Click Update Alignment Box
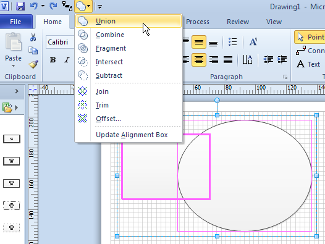The image size is (325, 244). (129, 135)
